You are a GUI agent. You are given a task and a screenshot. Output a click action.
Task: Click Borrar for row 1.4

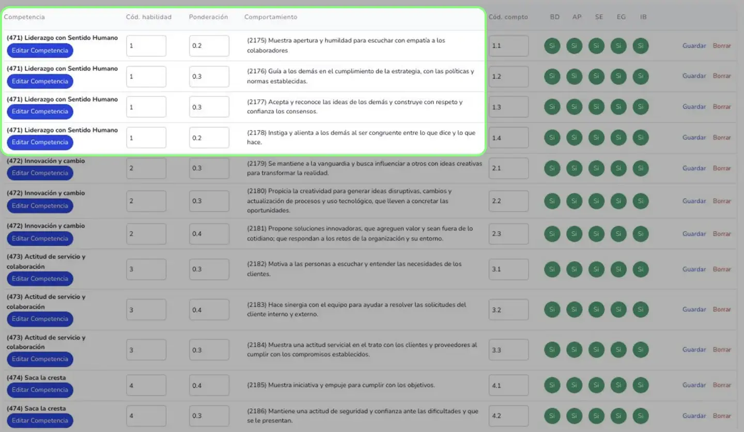click(722, 138)
